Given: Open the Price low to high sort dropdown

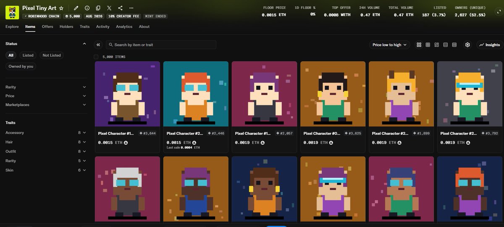Looking at the screenshot, I should click(389, 45).
